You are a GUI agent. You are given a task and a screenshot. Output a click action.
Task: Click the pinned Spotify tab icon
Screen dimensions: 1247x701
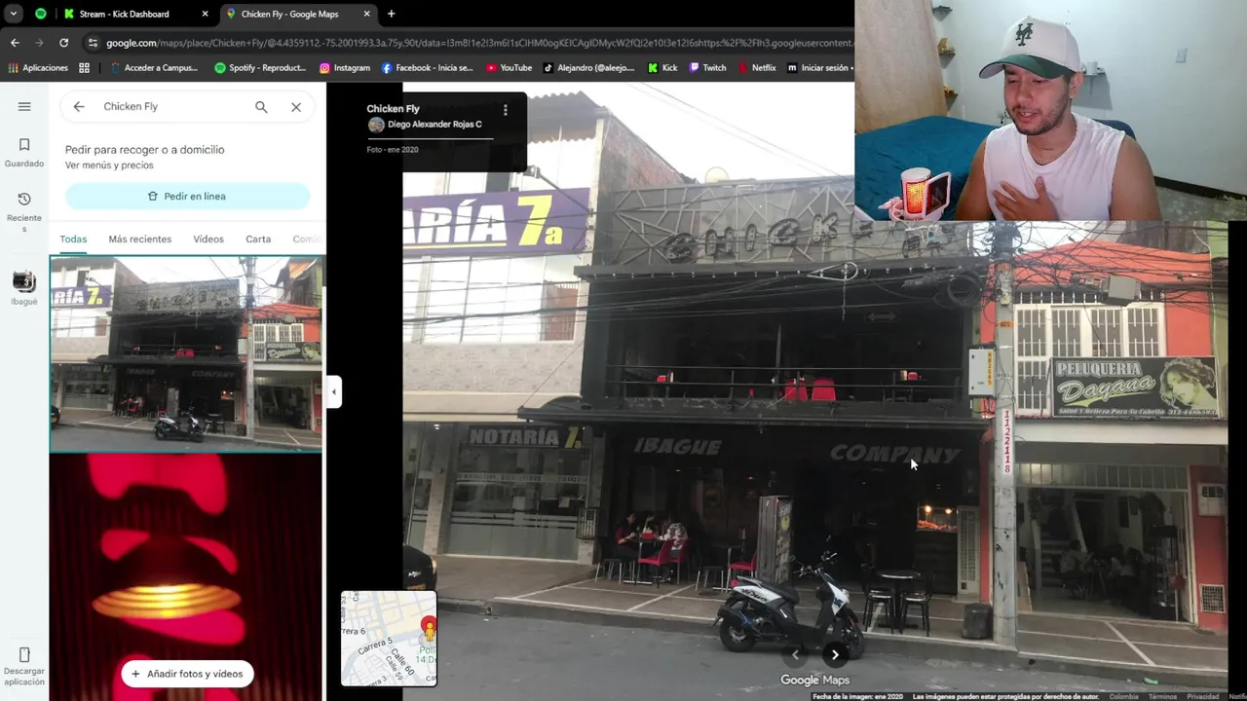[x=40, y=14]
